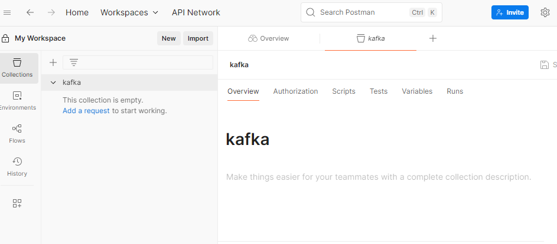Click the kafka name in header
This screenshot has width=557, height=244.
[239, 65]
